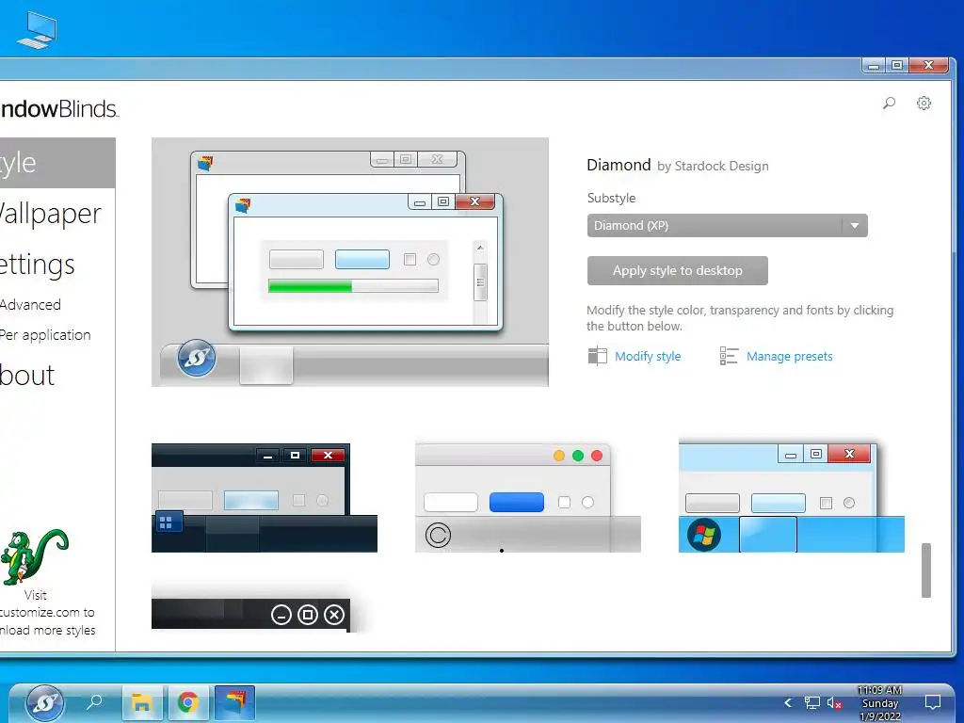Image resolution: width=964 pixels, height=723 pixels.
Task: Click the large Diamond style preview
Action: click(350, 262)
